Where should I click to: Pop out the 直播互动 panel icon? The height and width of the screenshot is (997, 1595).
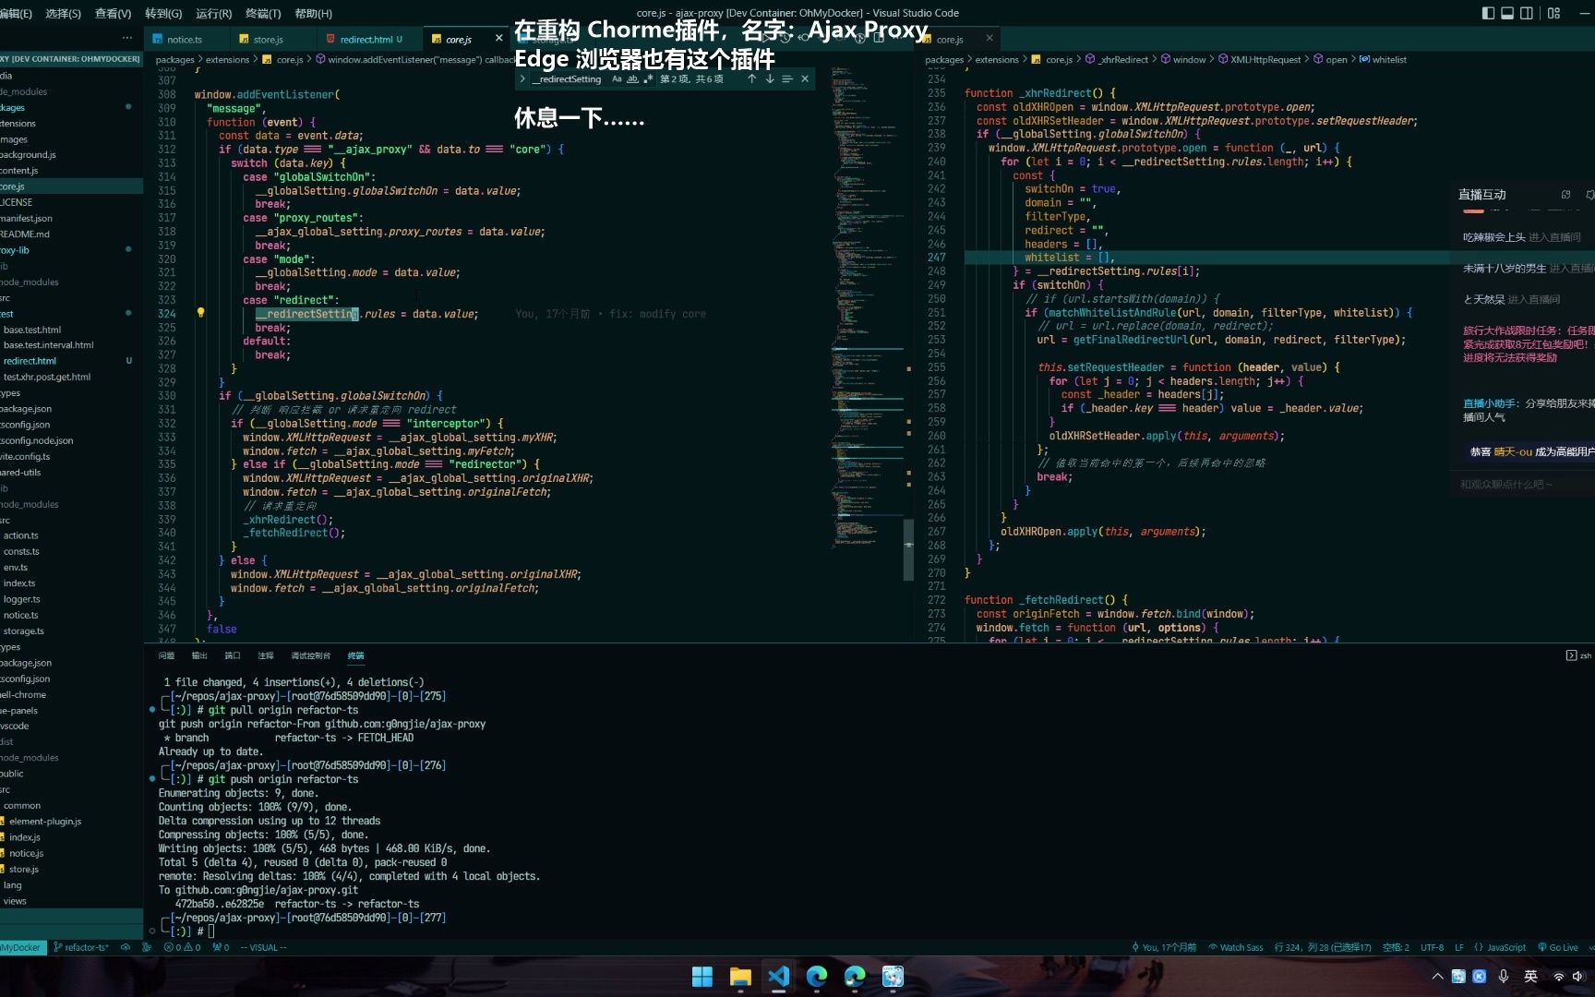(x=1565, y=194)
